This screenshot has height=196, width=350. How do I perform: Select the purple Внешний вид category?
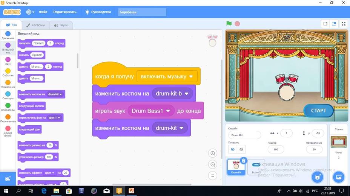click(8, 46)
